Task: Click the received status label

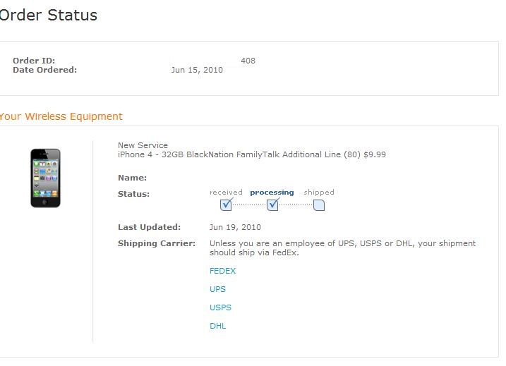Action: tap(226, 193)
